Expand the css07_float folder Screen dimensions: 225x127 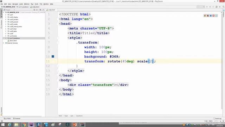(x=6, y=29)
